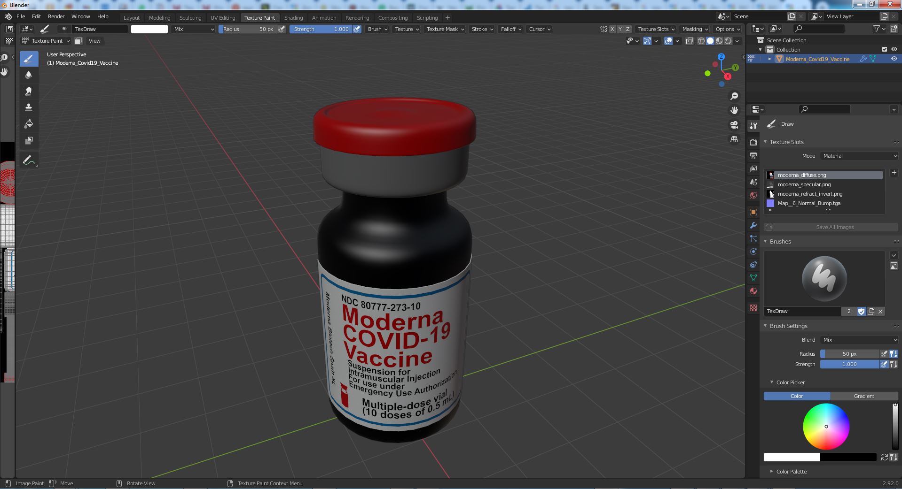
Task: Toggle strength pressure sensitivity in header
Action: point(357,29)
